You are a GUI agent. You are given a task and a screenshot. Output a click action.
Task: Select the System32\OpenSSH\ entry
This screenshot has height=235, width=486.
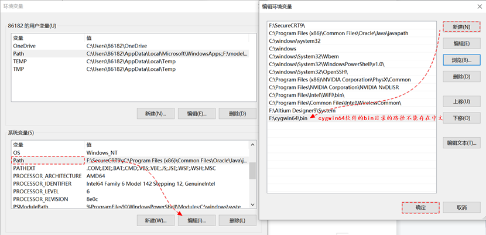tap(351, 72)
